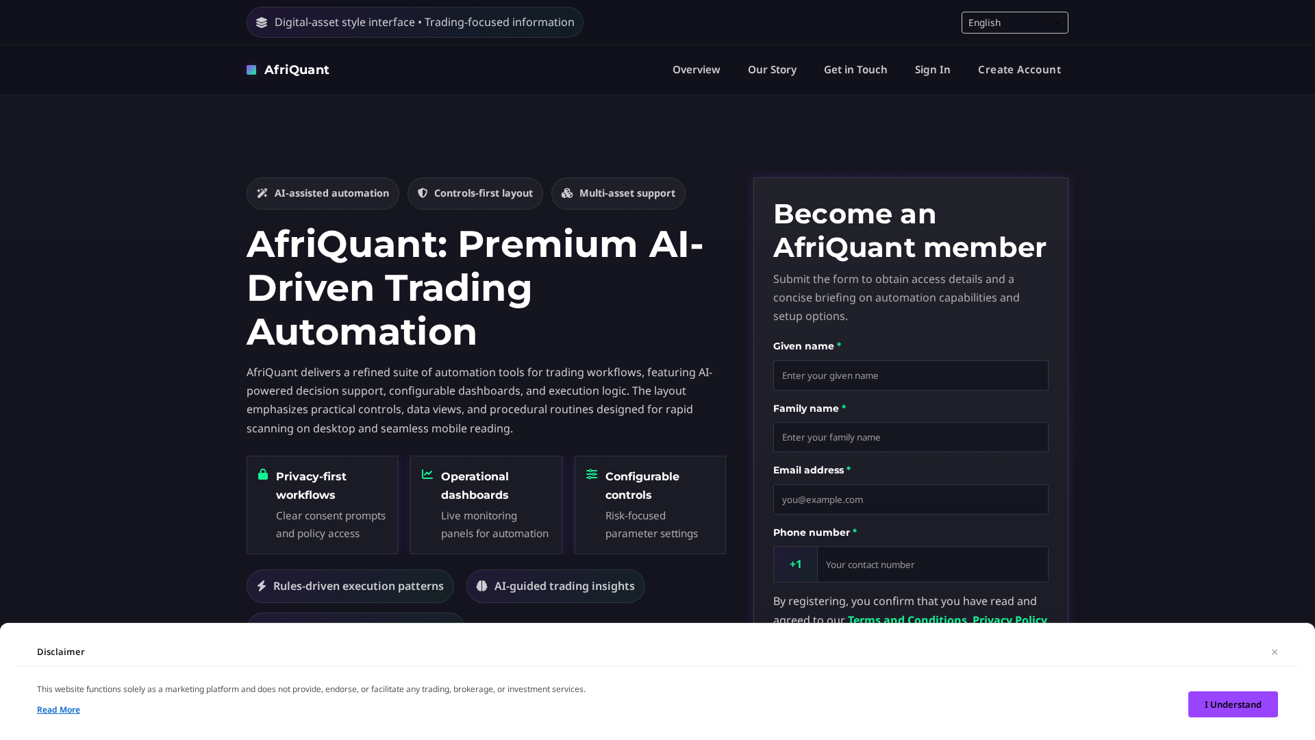Click the Controls-first layout pill
Image resolution: width=1315 pixels, height=740 pixels.
pos(475,194)
